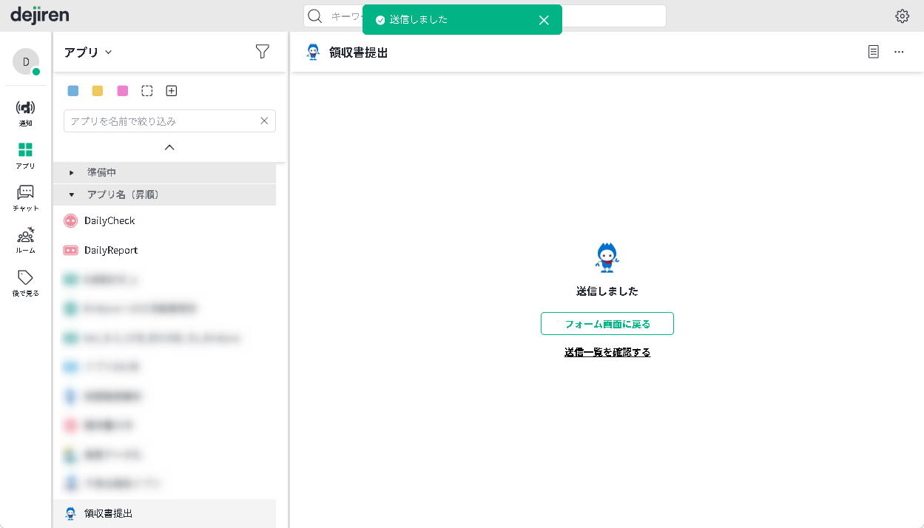
Task: Toggle the yellow color tag filter
Action: tap(98, 91)
